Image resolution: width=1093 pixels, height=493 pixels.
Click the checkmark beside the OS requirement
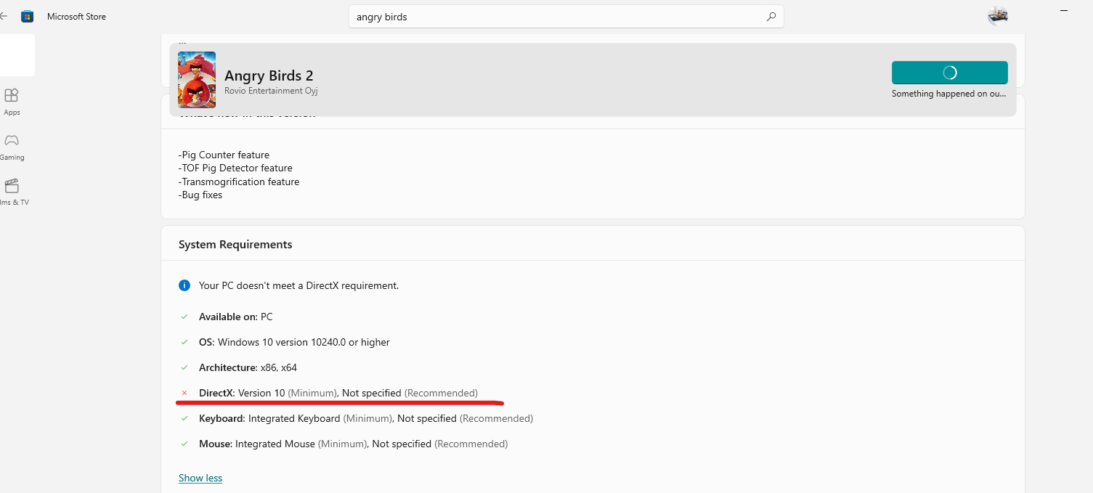point(184,342)
